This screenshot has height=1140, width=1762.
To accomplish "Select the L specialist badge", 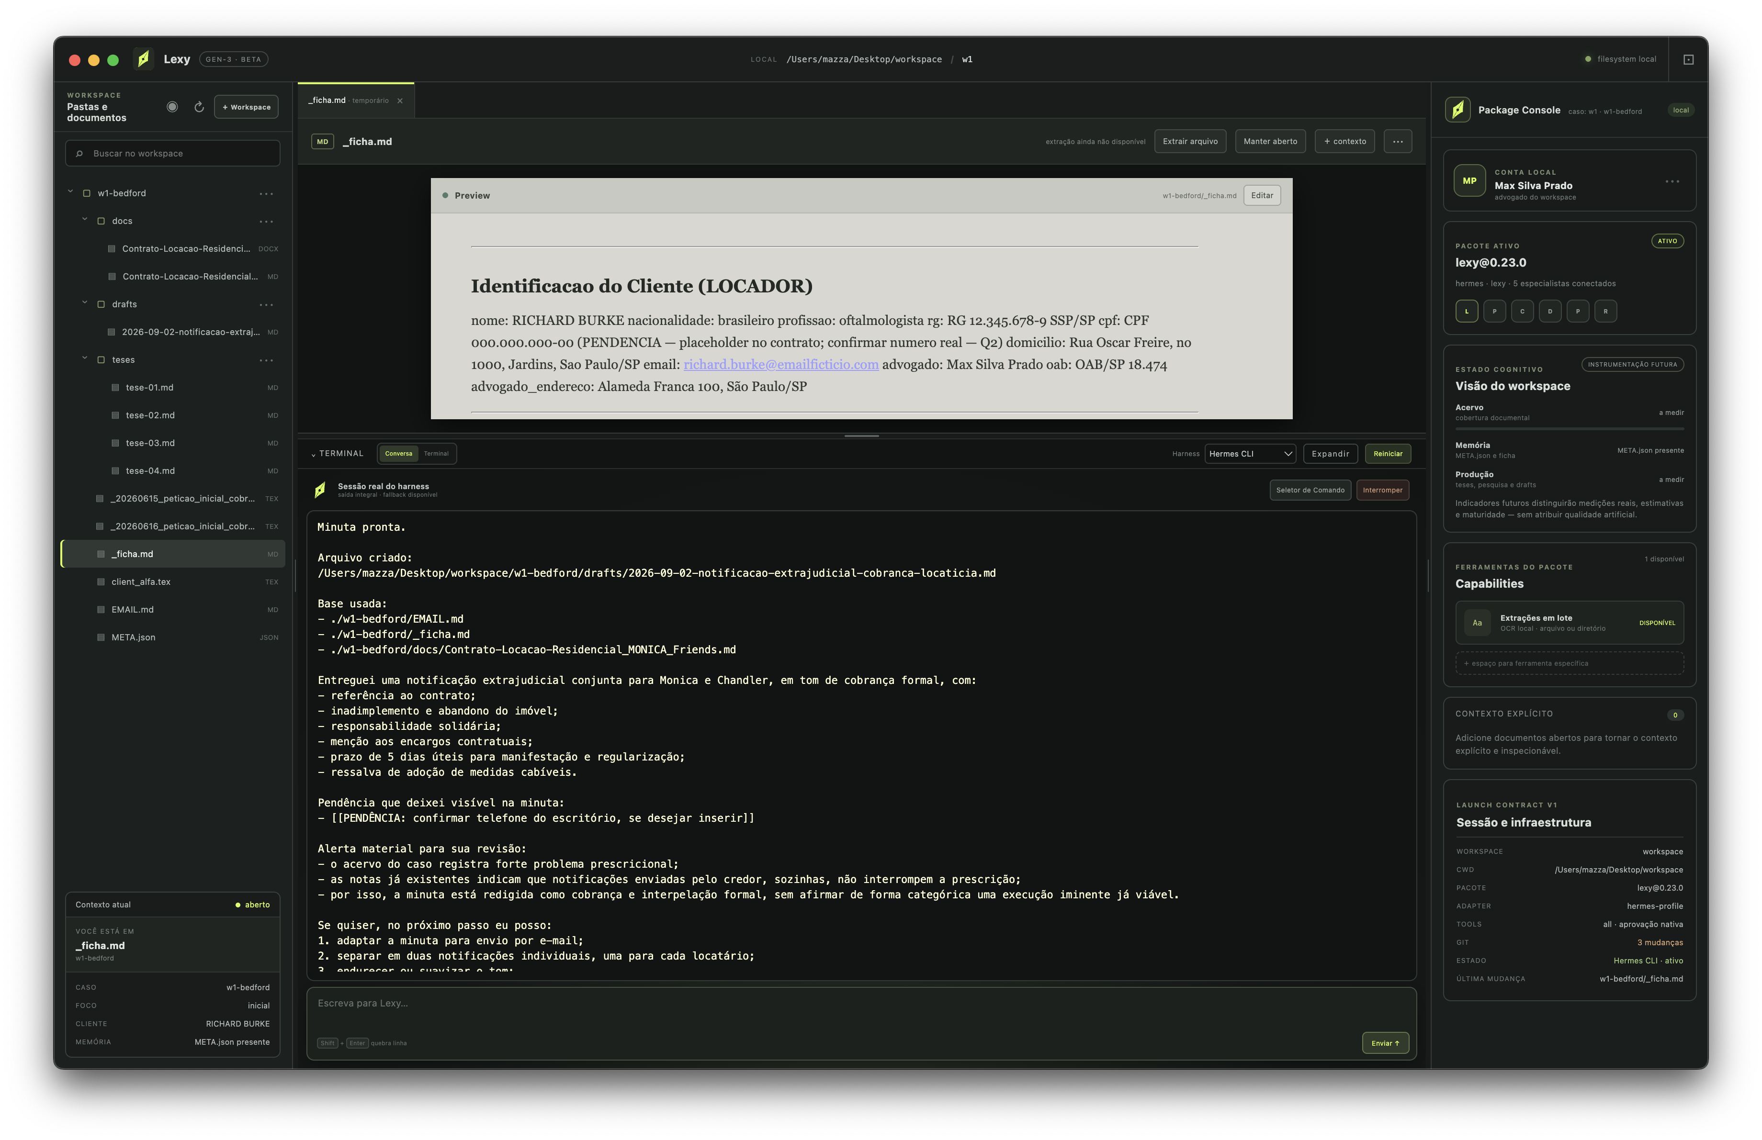I will pyautogui.click(x=1467, y=312).
